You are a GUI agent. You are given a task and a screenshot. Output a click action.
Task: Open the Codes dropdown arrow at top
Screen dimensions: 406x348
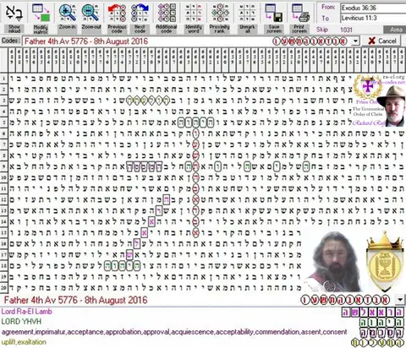356,41
